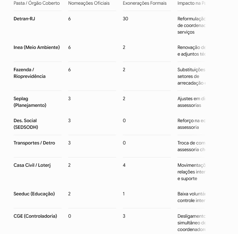Select the Detran-RJ row label
Viewport: 238px width, 234px height.
(24, 19)
